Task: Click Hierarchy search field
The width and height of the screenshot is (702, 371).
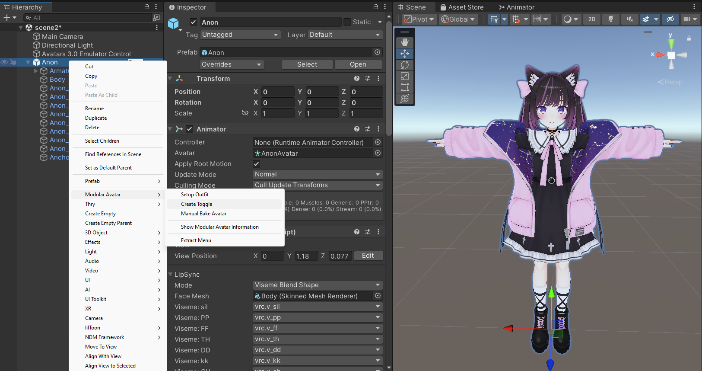Action: click(x=89, y=18)
